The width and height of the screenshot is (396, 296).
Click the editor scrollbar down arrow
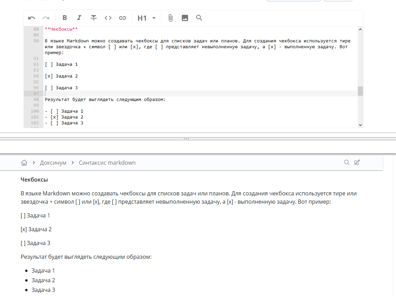(360, 125)
